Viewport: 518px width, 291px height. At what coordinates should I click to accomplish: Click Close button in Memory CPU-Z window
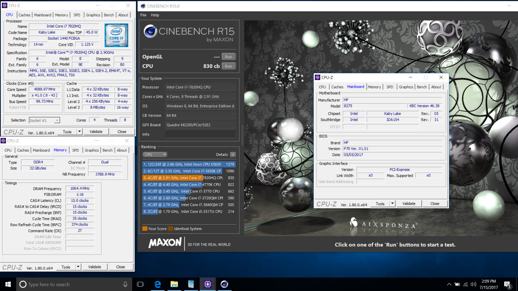pos(120,267)
